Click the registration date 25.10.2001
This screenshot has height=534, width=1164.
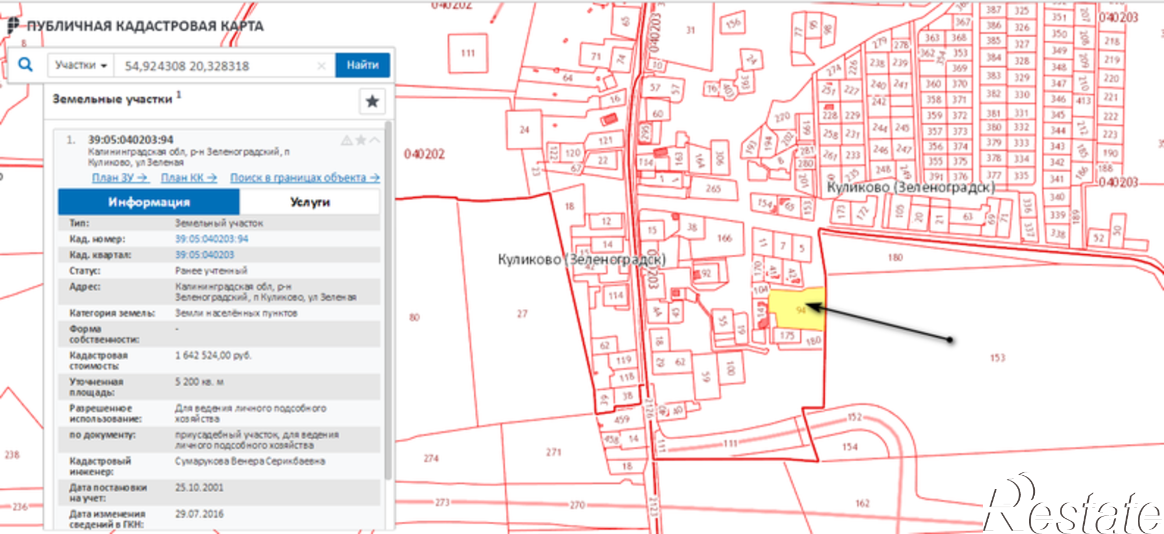[199, 487]
